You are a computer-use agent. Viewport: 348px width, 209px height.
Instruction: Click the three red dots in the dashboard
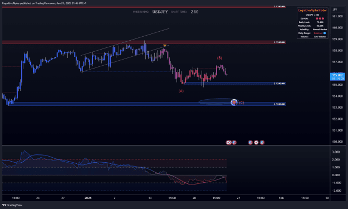point(320,18)
